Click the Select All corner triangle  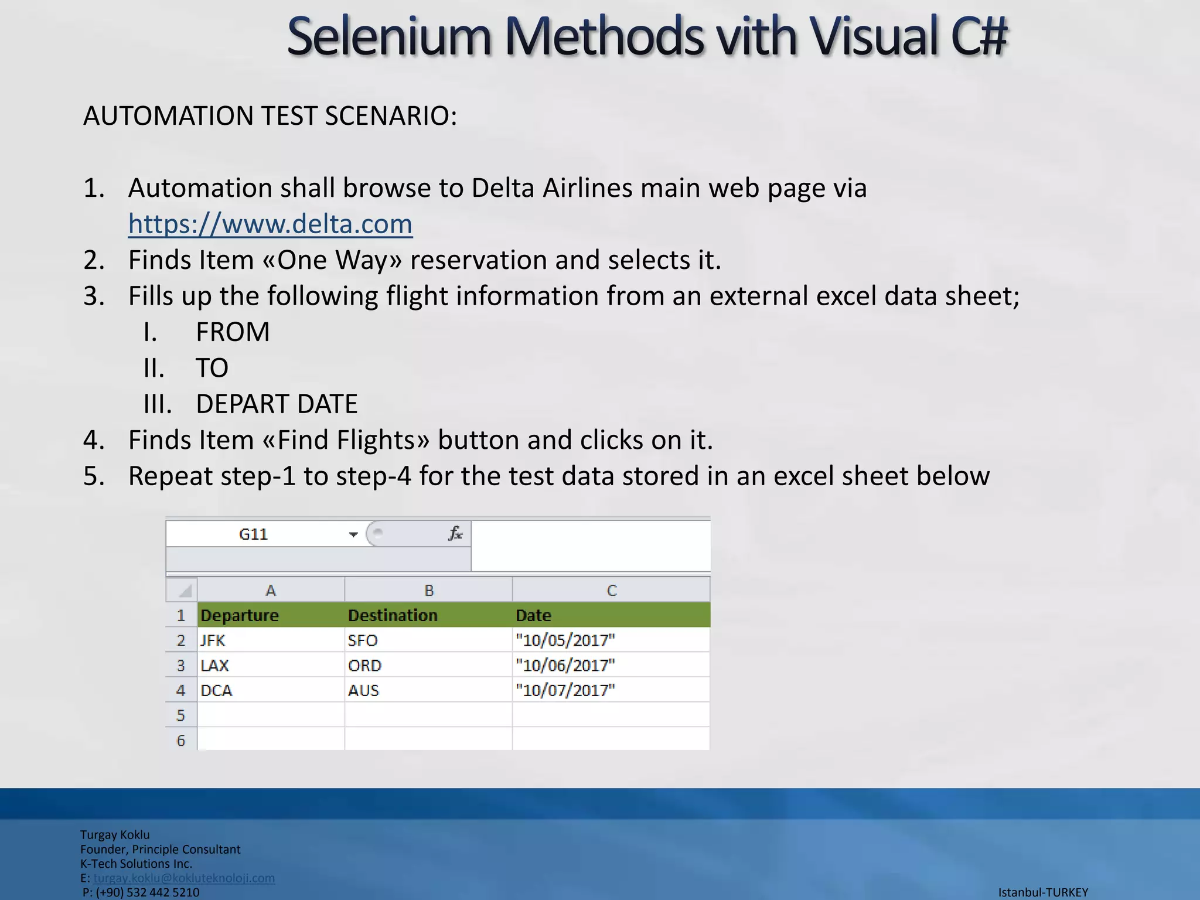click(184, 591)
